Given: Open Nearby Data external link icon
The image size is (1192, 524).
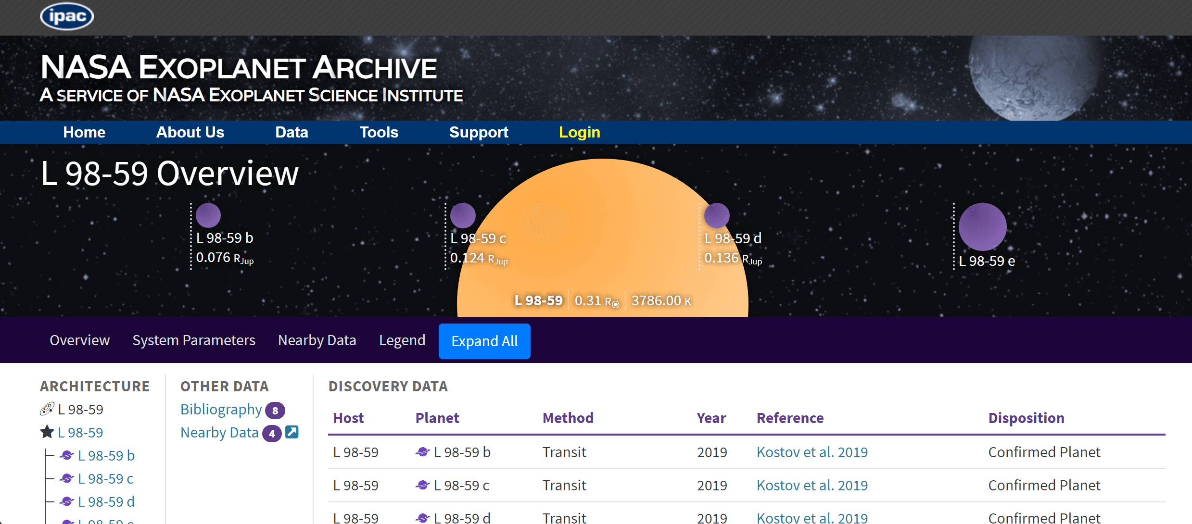Looking at the screenshot, I should point(292,432).
